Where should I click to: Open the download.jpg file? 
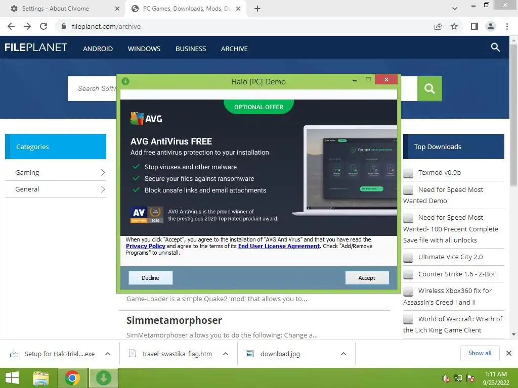coord(280,354)
